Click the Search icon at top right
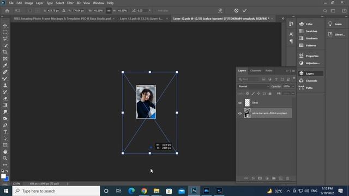 click(x=325, y=11)
